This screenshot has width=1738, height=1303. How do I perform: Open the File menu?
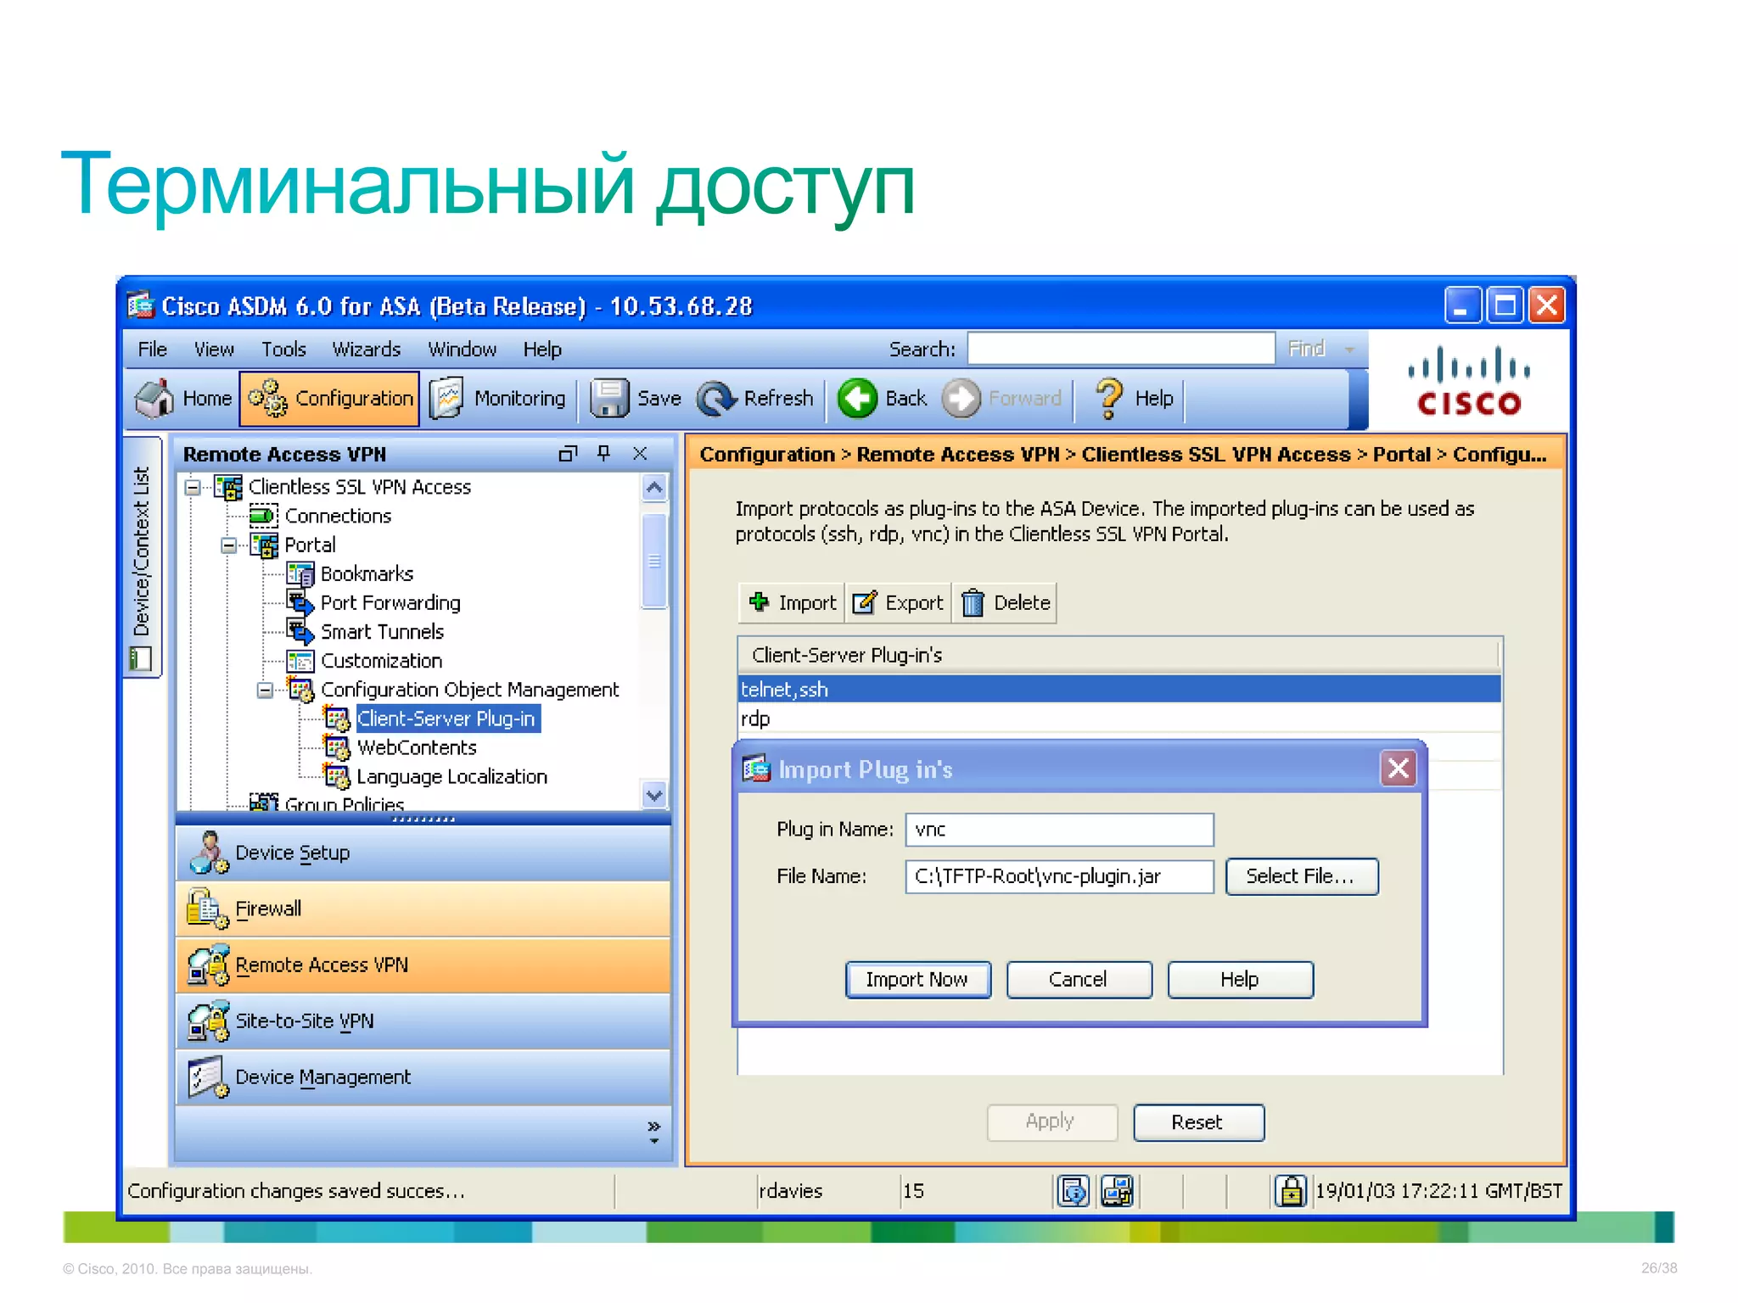pyautogui.click(x=153, y=350)
